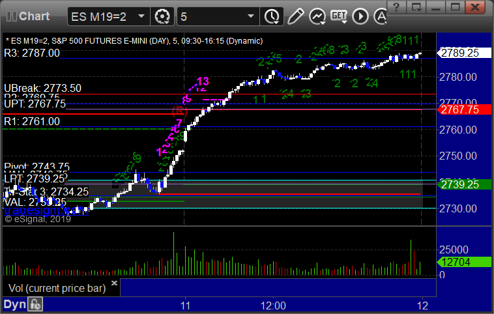The height and width of the screenshot is (314, 494).
Task: Select the pencil drawing tools icon
Action: click(295, 16)
